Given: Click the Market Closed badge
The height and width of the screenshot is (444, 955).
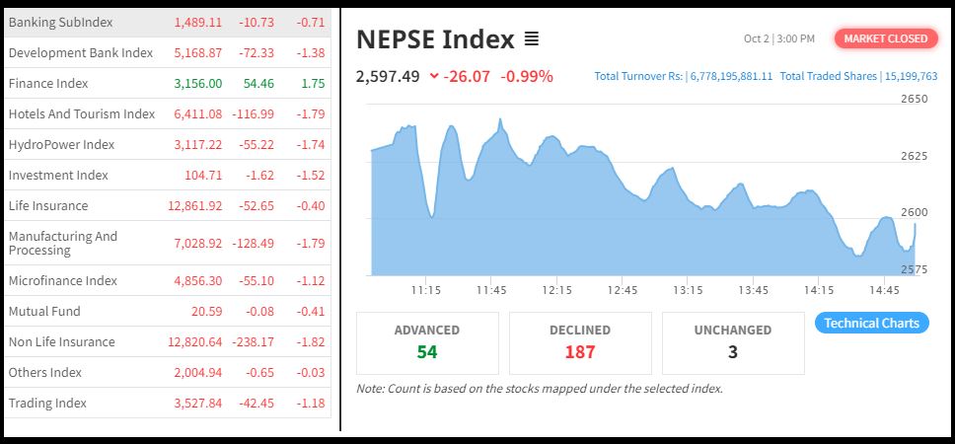Looking at the screenshot, I should 885,38.
